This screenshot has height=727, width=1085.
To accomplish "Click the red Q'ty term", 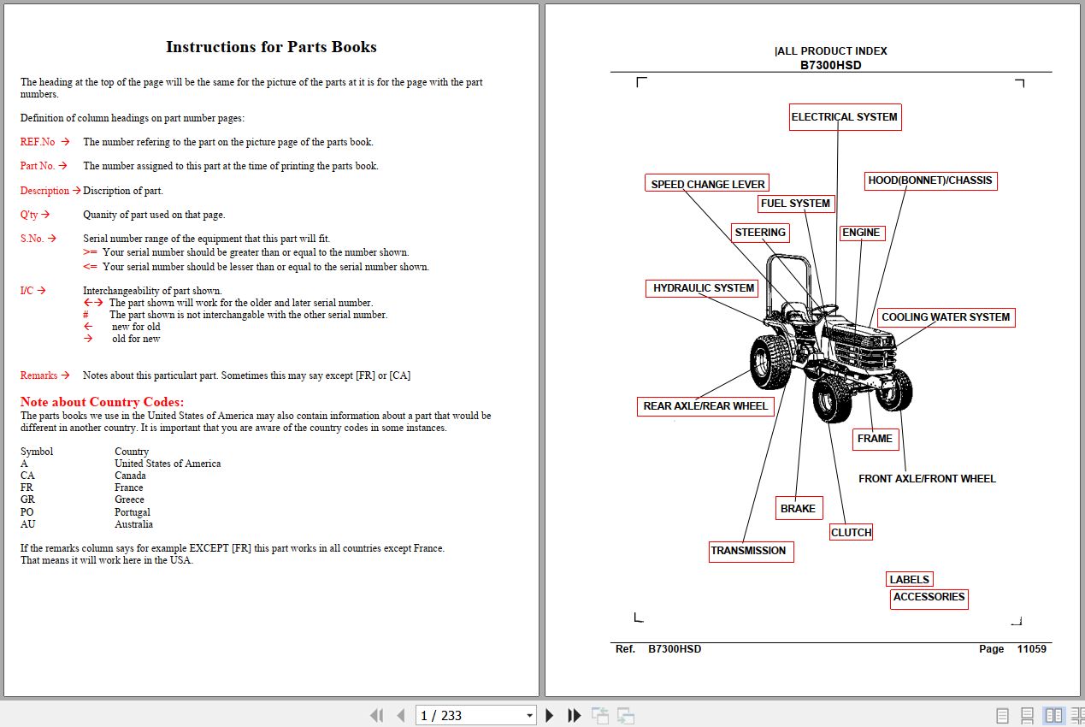I will coord(29,215).
